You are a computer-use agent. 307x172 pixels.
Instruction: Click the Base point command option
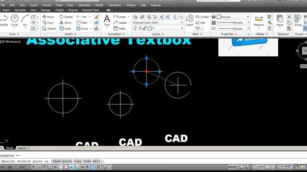pyautogui.click(x=62, y=161)
